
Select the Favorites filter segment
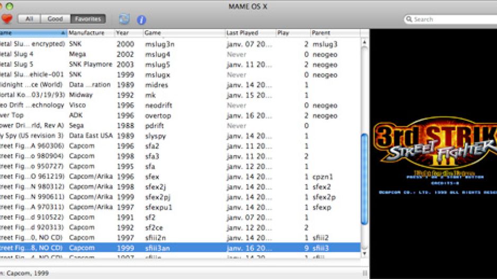88,19
